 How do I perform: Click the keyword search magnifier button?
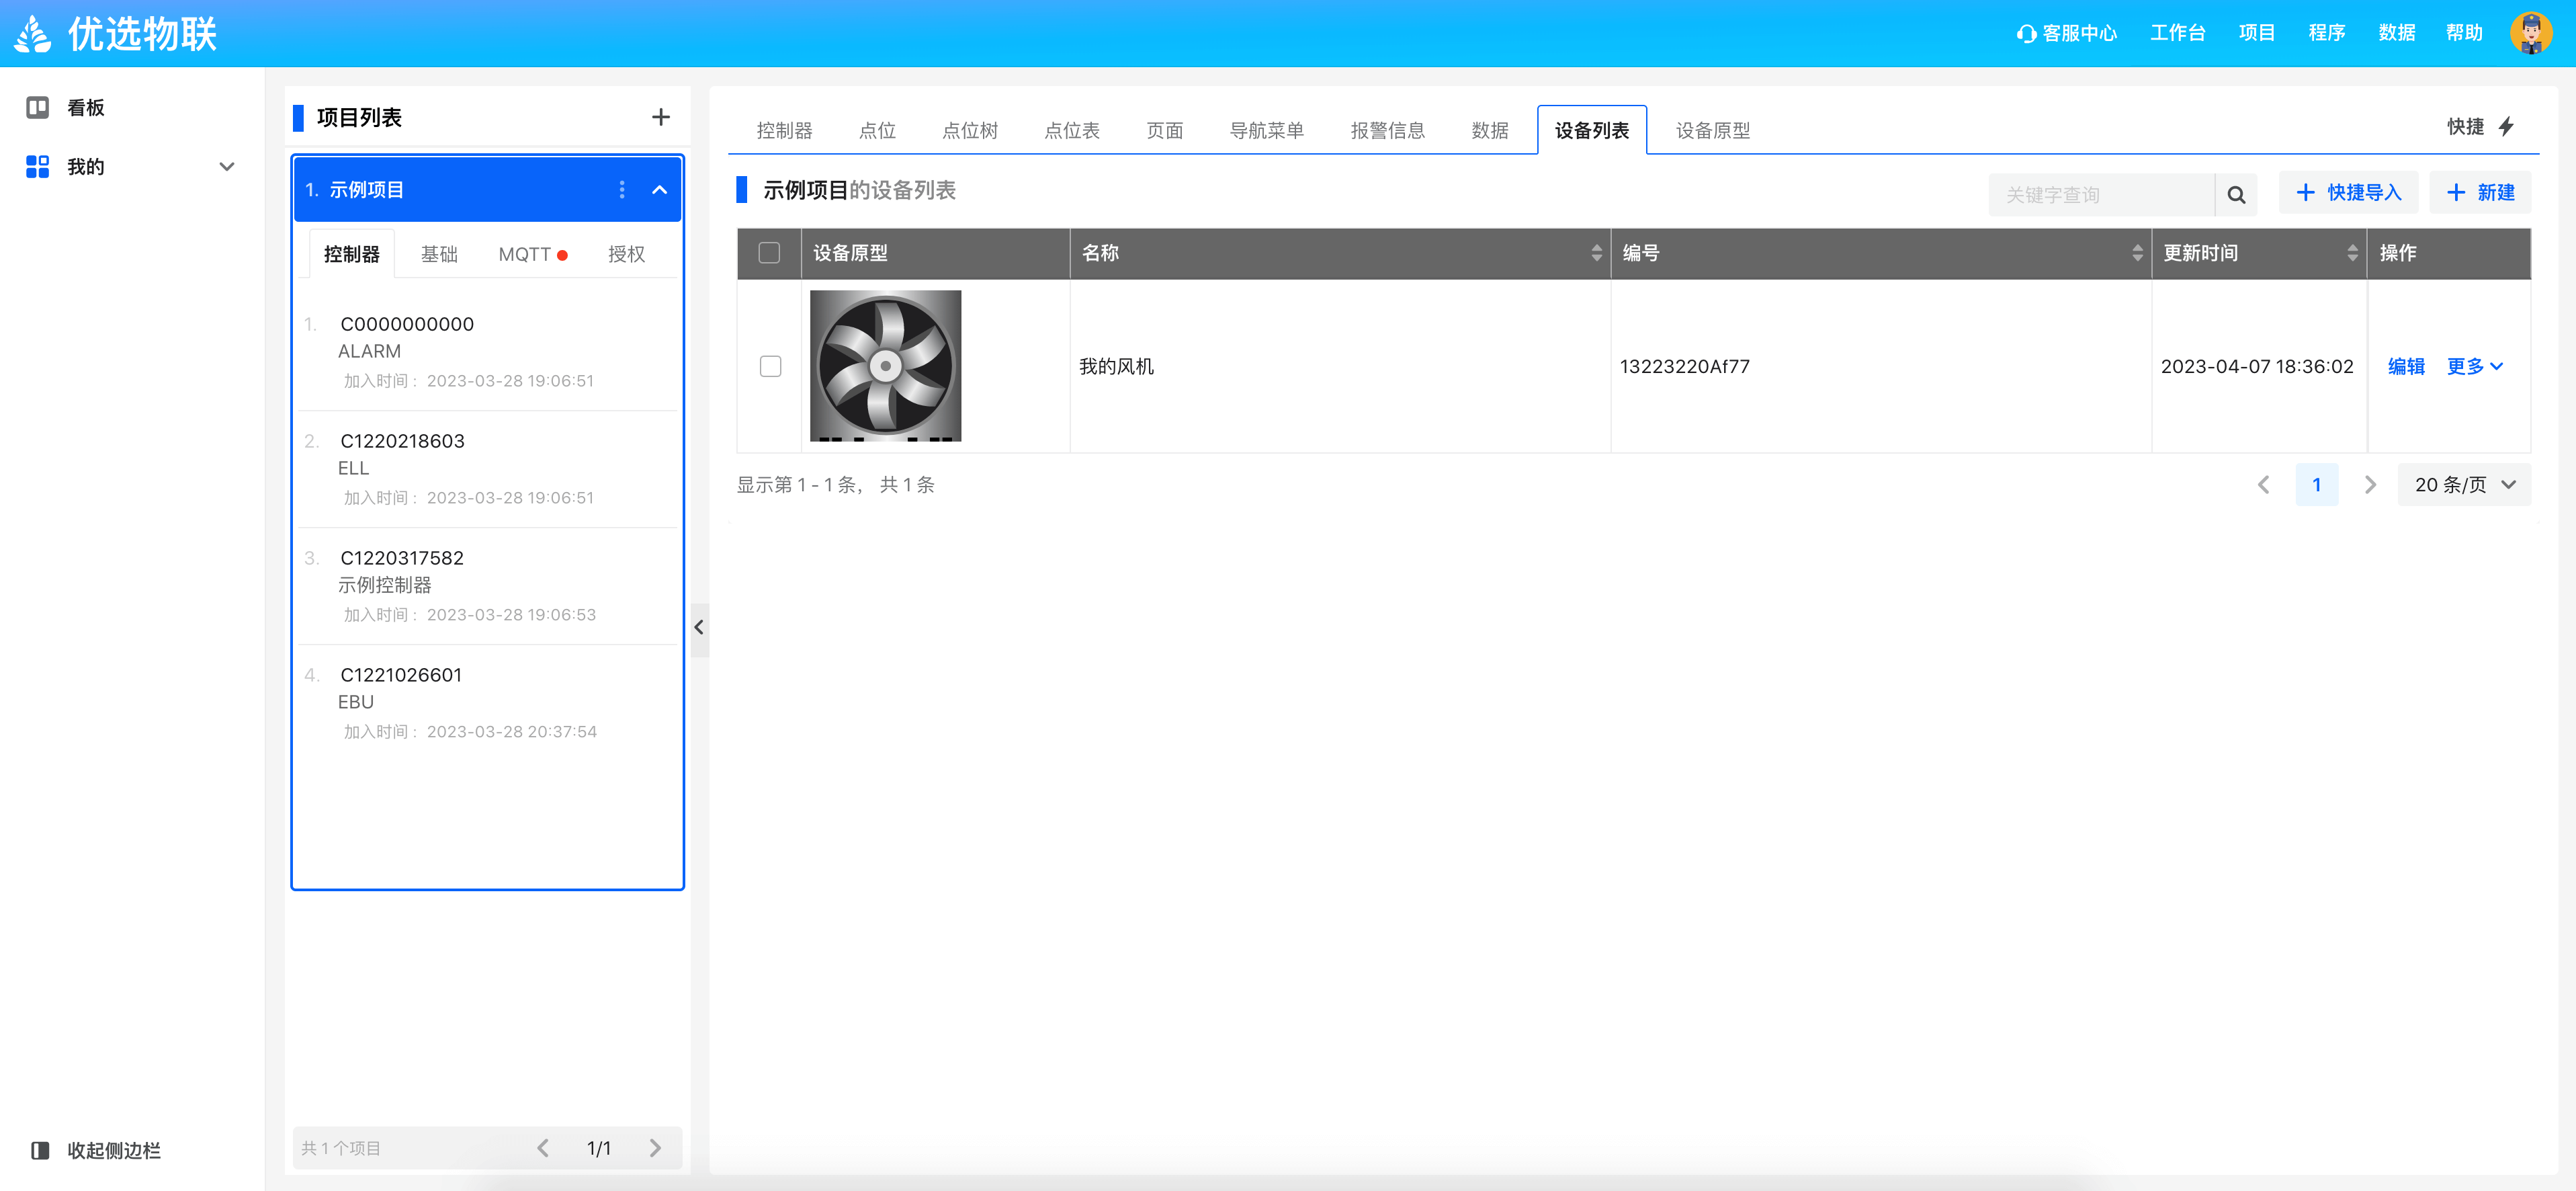point(2236,194)
